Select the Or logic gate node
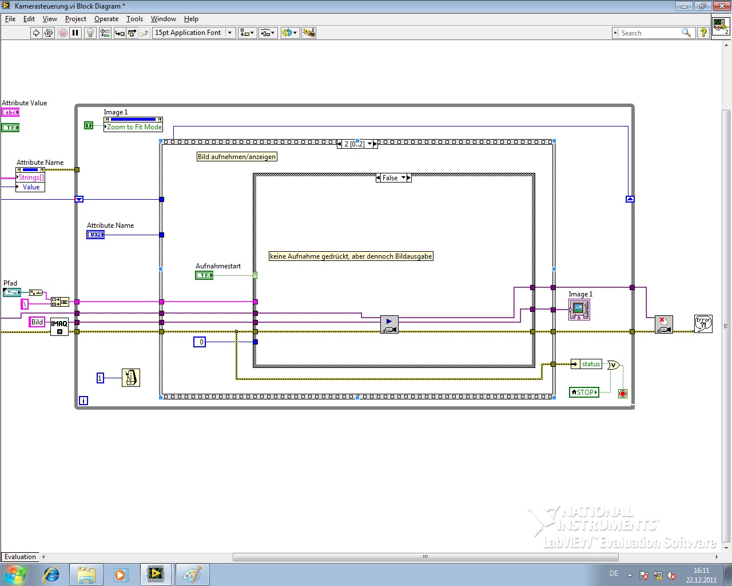 [x=614, y=365]
